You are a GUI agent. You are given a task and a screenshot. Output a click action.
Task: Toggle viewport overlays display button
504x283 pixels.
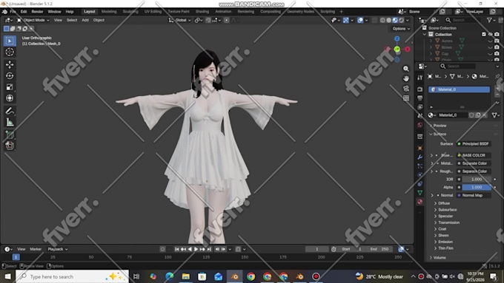(x=360, y=20)
